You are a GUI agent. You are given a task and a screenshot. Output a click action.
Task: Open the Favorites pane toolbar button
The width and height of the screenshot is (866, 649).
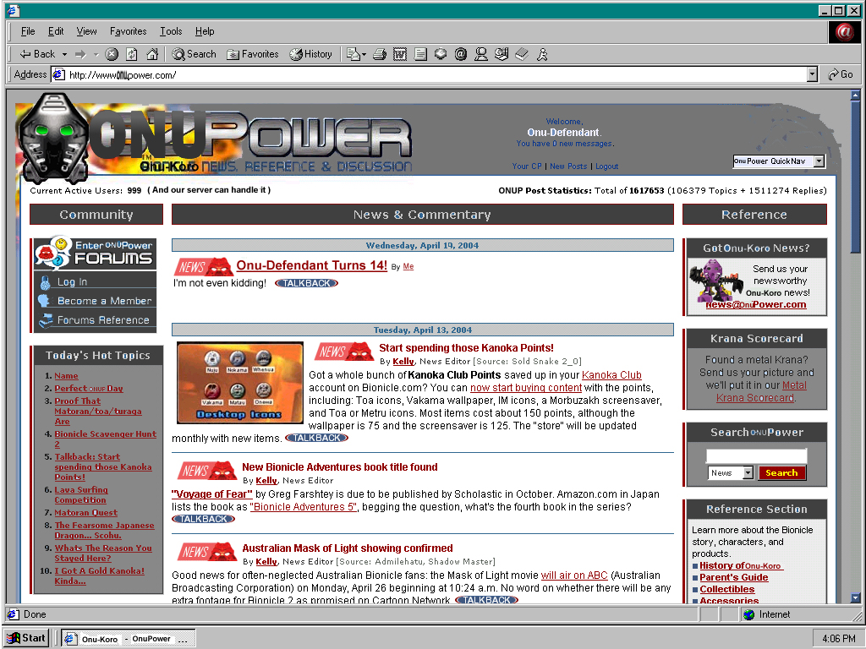[253, 54]
